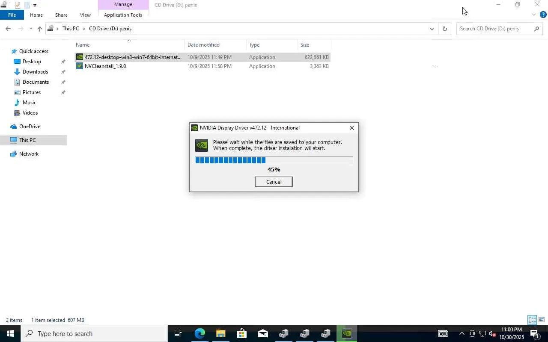Open Desktop in the navigation pane

coord(32,62)
